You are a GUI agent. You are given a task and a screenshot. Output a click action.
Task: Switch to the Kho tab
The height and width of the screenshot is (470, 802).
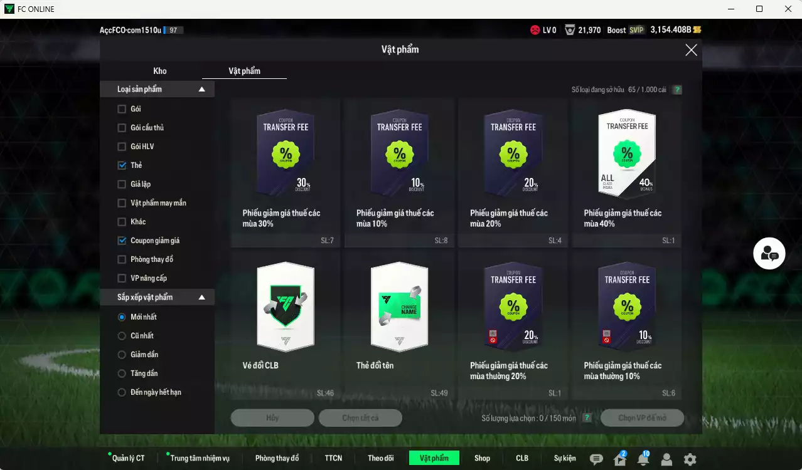tap(160, 71)
